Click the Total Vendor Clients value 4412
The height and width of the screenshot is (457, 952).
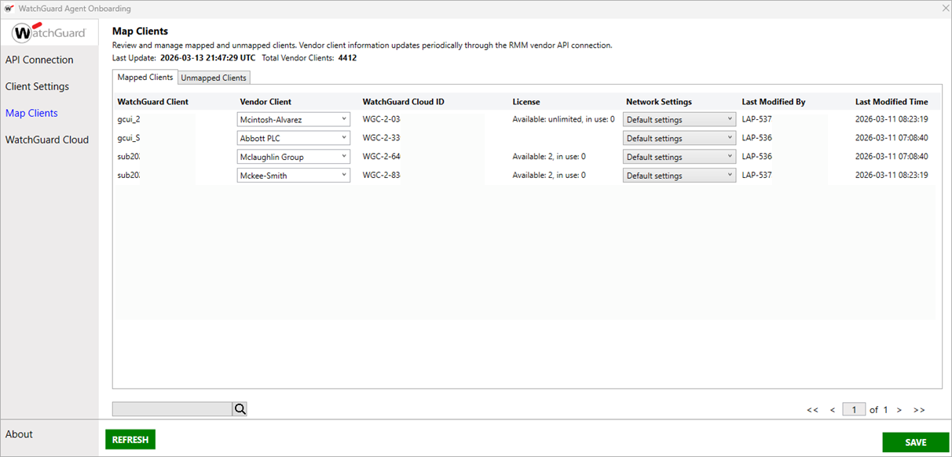[x=347, y=58]
